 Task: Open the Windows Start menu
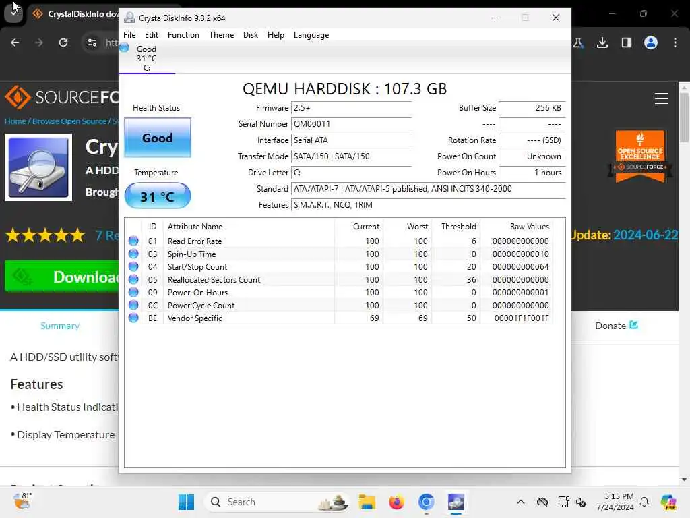(186, 502)
